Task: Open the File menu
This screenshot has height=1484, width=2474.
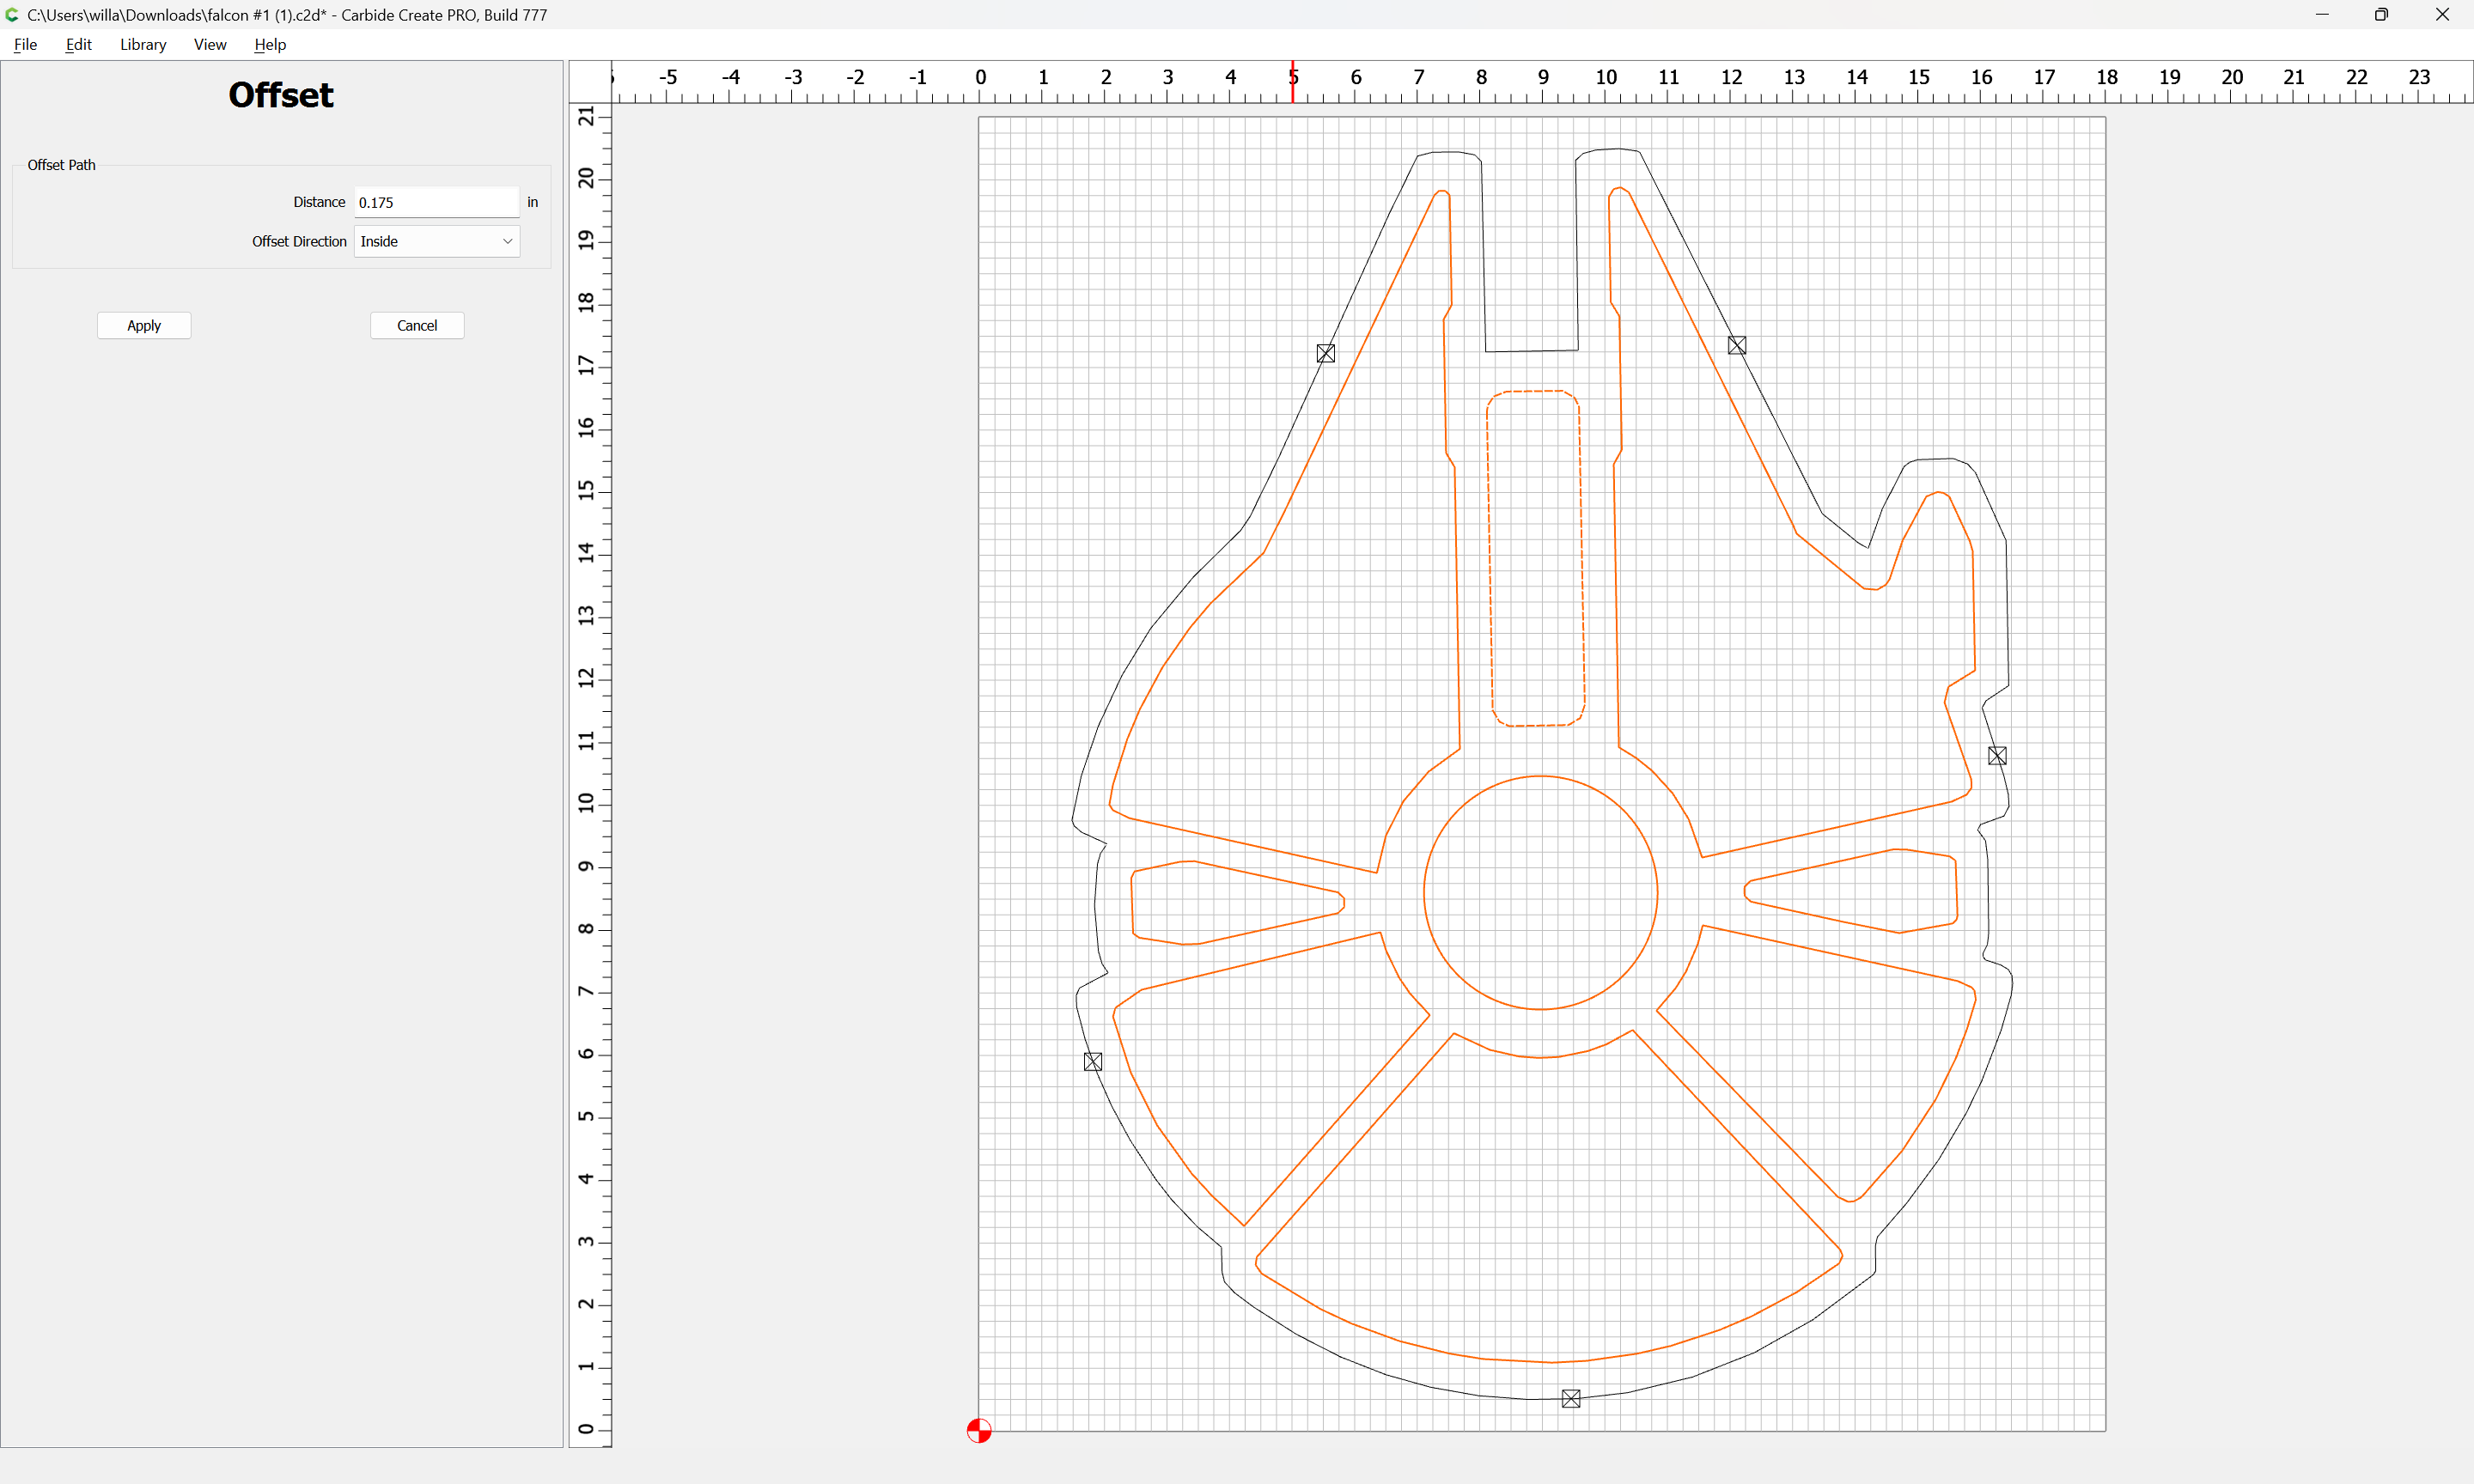Action: pos(25,44)
